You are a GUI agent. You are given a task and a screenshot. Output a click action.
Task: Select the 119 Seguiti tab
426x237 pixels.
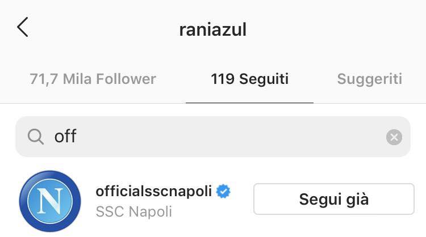point(249,79)
